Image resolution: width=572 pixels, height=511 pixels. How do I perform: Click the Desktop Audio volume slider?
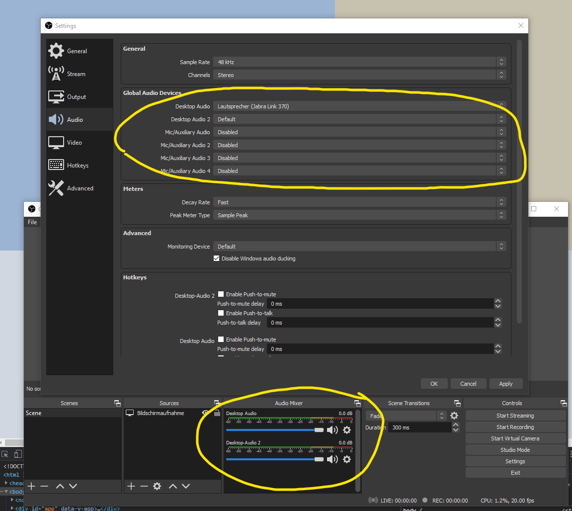[275, 430]
